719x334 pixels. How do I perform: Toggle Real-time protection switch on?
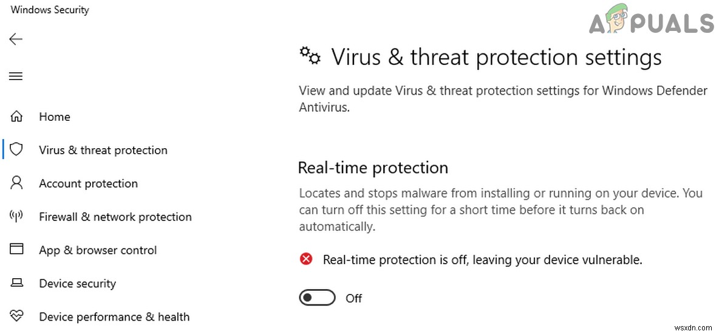pos(317,298)
